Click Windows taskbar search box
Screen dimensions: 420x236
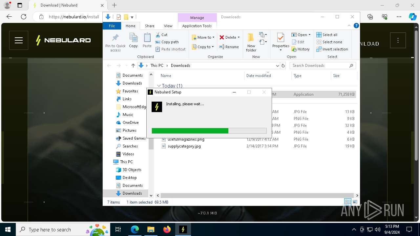(63, 229)
